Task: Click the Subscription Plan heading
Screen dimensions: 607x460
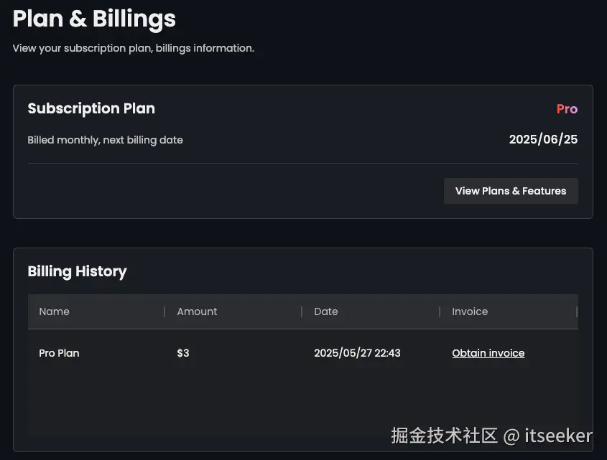Action: [91, 108]
